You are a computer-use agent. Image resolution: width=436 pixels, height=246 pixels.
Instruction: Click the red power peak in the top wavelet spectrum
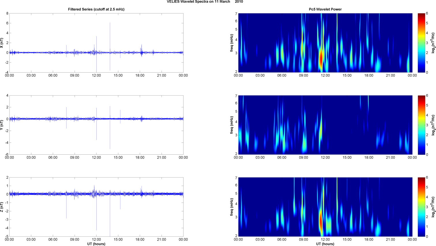tap(321, 59)
